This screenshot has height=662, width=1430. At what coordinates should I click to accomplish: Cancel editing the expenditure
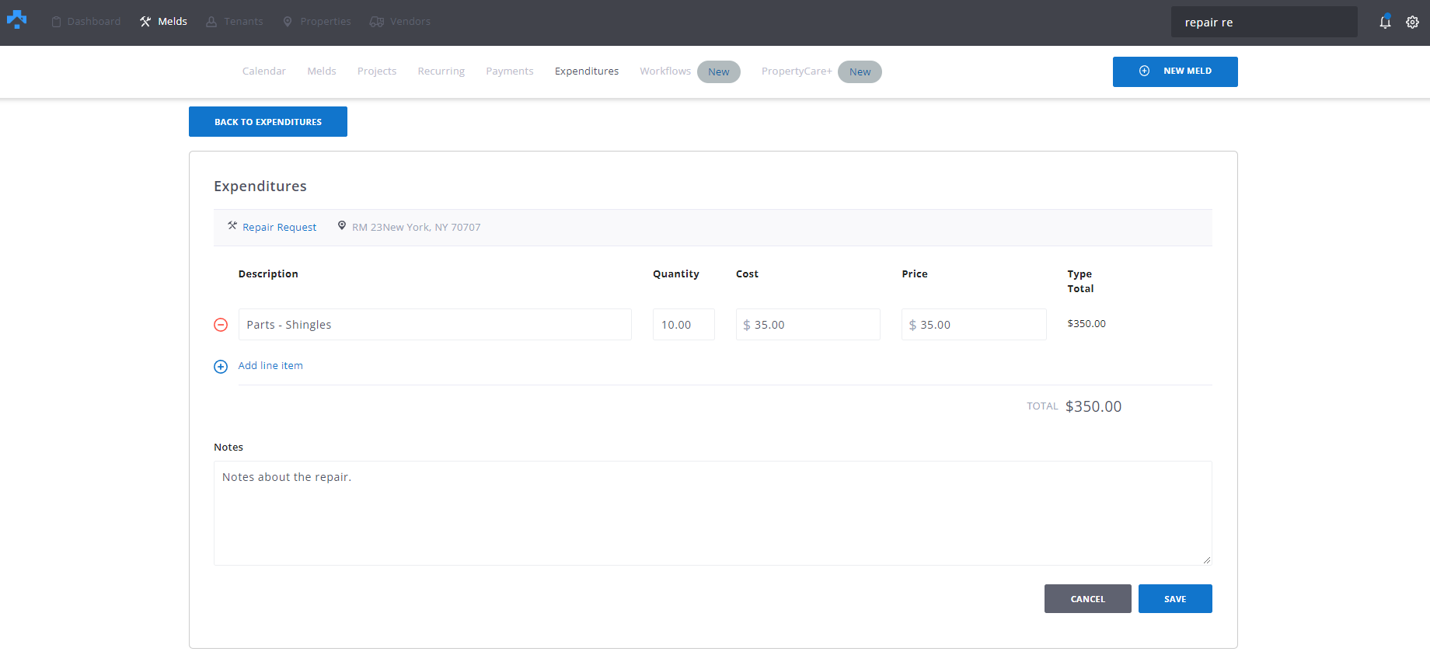1088,599
